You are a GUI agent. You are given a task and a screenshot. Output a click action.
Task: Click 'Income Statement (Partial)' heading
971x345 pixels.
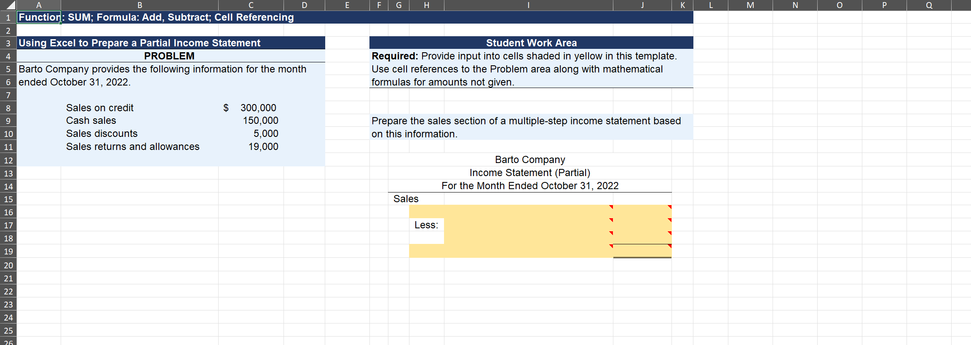530,173
